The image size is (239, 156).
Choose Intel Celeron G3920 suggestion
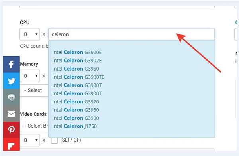(x=76, y=102)
